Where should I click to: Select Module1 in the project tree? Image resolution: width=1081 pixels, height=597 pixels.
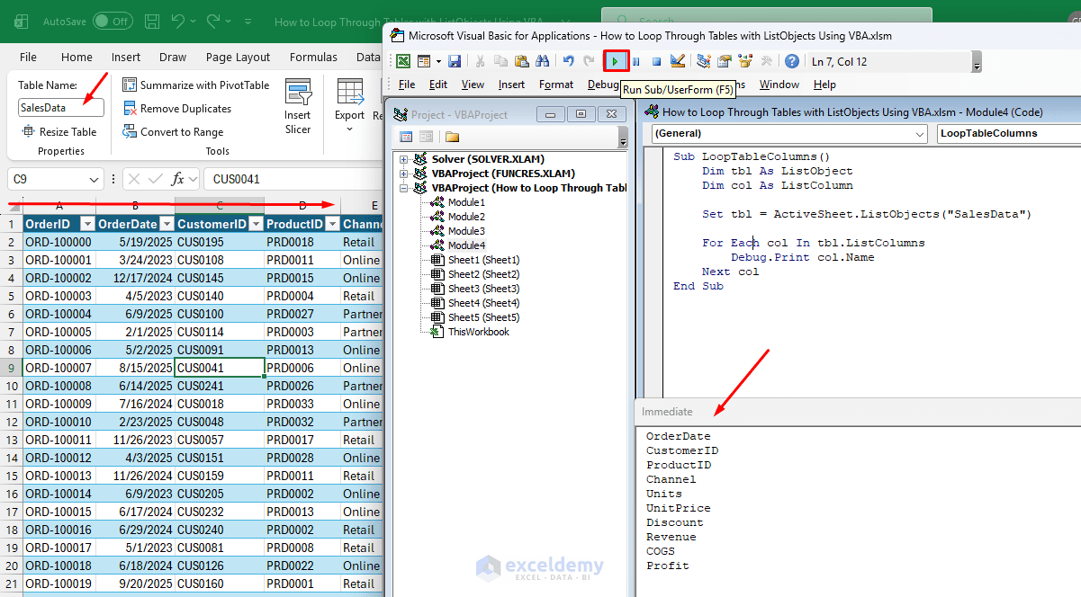pos(466,202)
